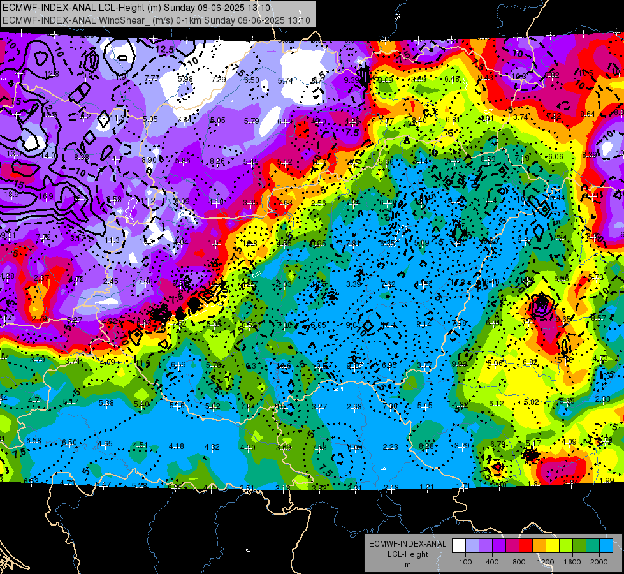This screenshot has height=574, width=624.
Task: Click the wind shear value '1.51'
Action: pyautogui.click(x=215, y=243)
